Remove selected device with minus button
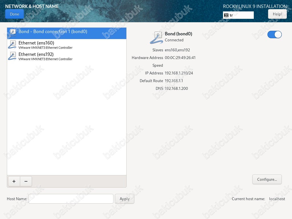Image resolution: width=292 pixels, height=219 pixels. tap(26, 181)
